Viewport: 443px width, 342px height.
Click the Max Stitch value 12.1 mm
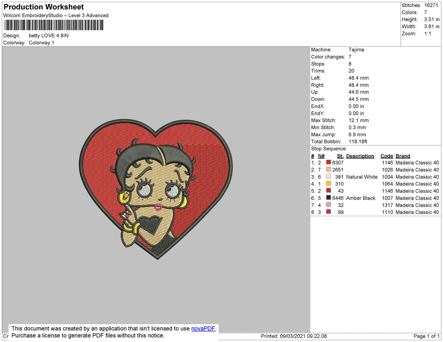pyautogui.click(x=359, y=120)
